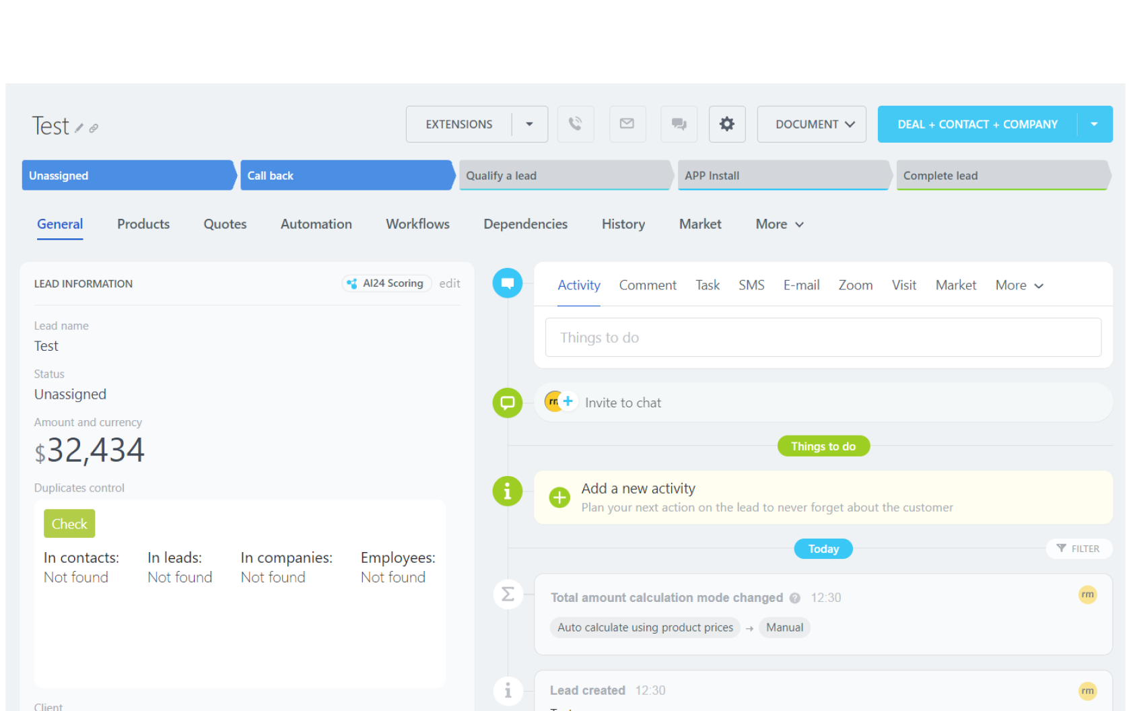Viewport: 1129px width, 711px height.
Task: Click the Things to do input field
Action: point(823,337)
